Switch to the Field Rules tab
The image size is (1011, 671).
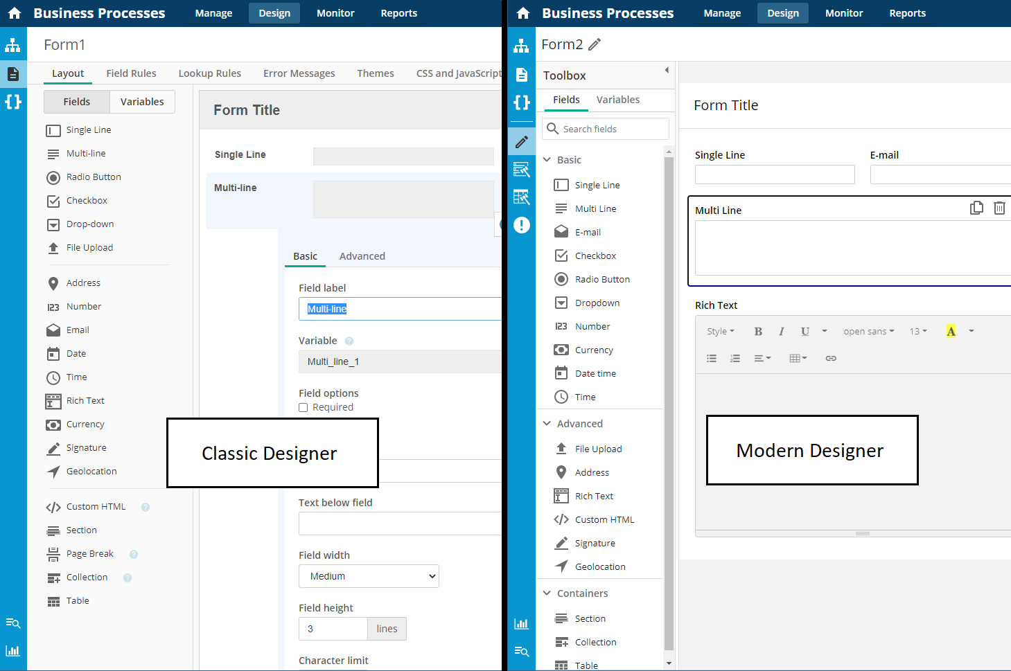tap(132, 73)
